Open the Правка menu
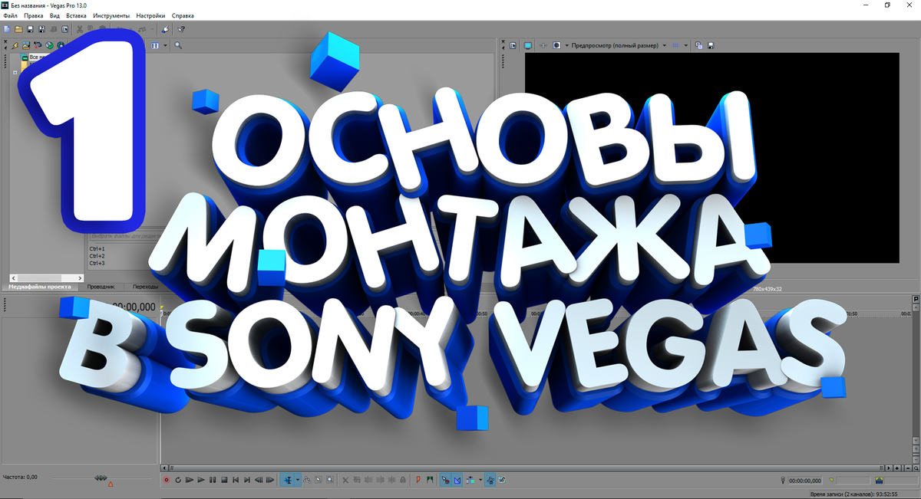Image resolution: width=921 pixels, height=499 pixels. [x=33, y=15]
